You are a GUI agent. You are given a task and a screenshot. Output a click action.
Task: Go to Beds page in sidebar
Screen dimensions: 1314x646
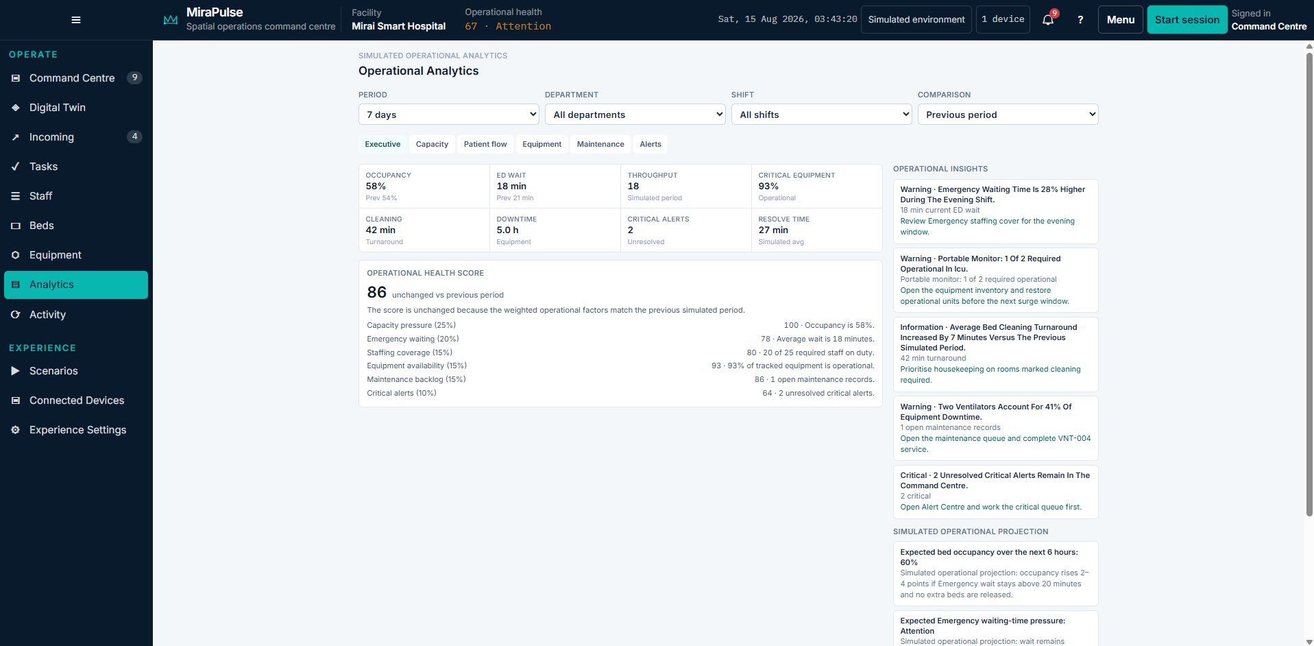76,226
